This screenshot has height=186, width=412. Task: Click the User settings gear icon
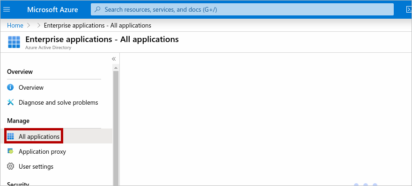10,166
